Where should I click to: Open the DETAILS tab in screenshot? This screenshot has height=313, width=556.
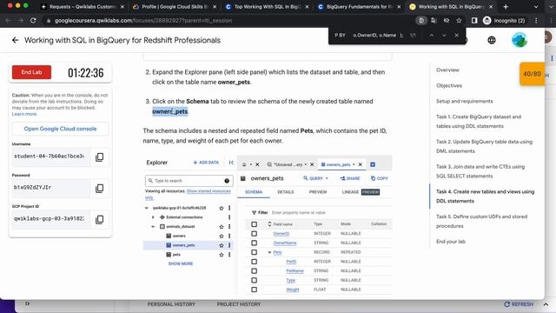coord(286,192)
